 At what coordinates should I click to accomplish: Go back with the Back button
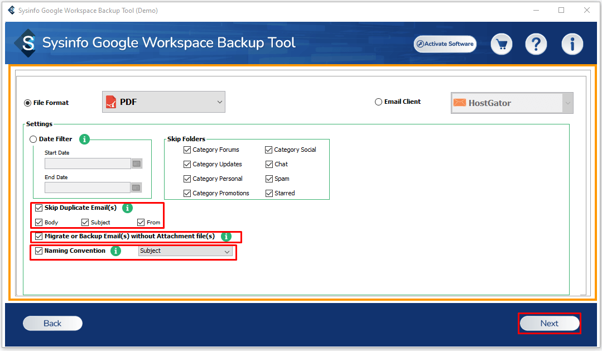52,324
